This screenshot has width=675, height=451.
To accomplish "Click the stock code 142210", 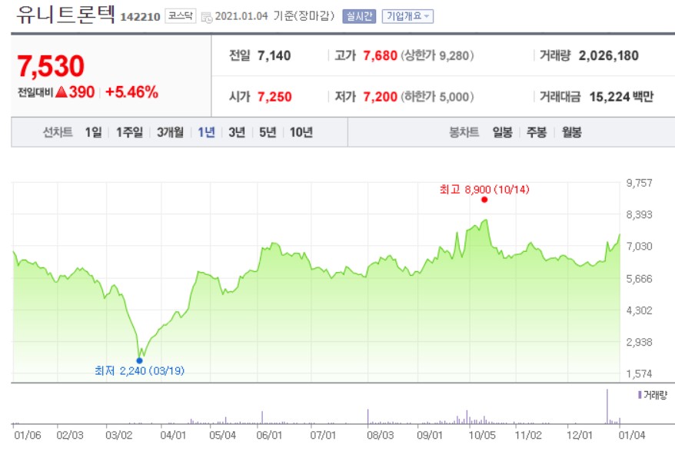I will tap(140, 17).
